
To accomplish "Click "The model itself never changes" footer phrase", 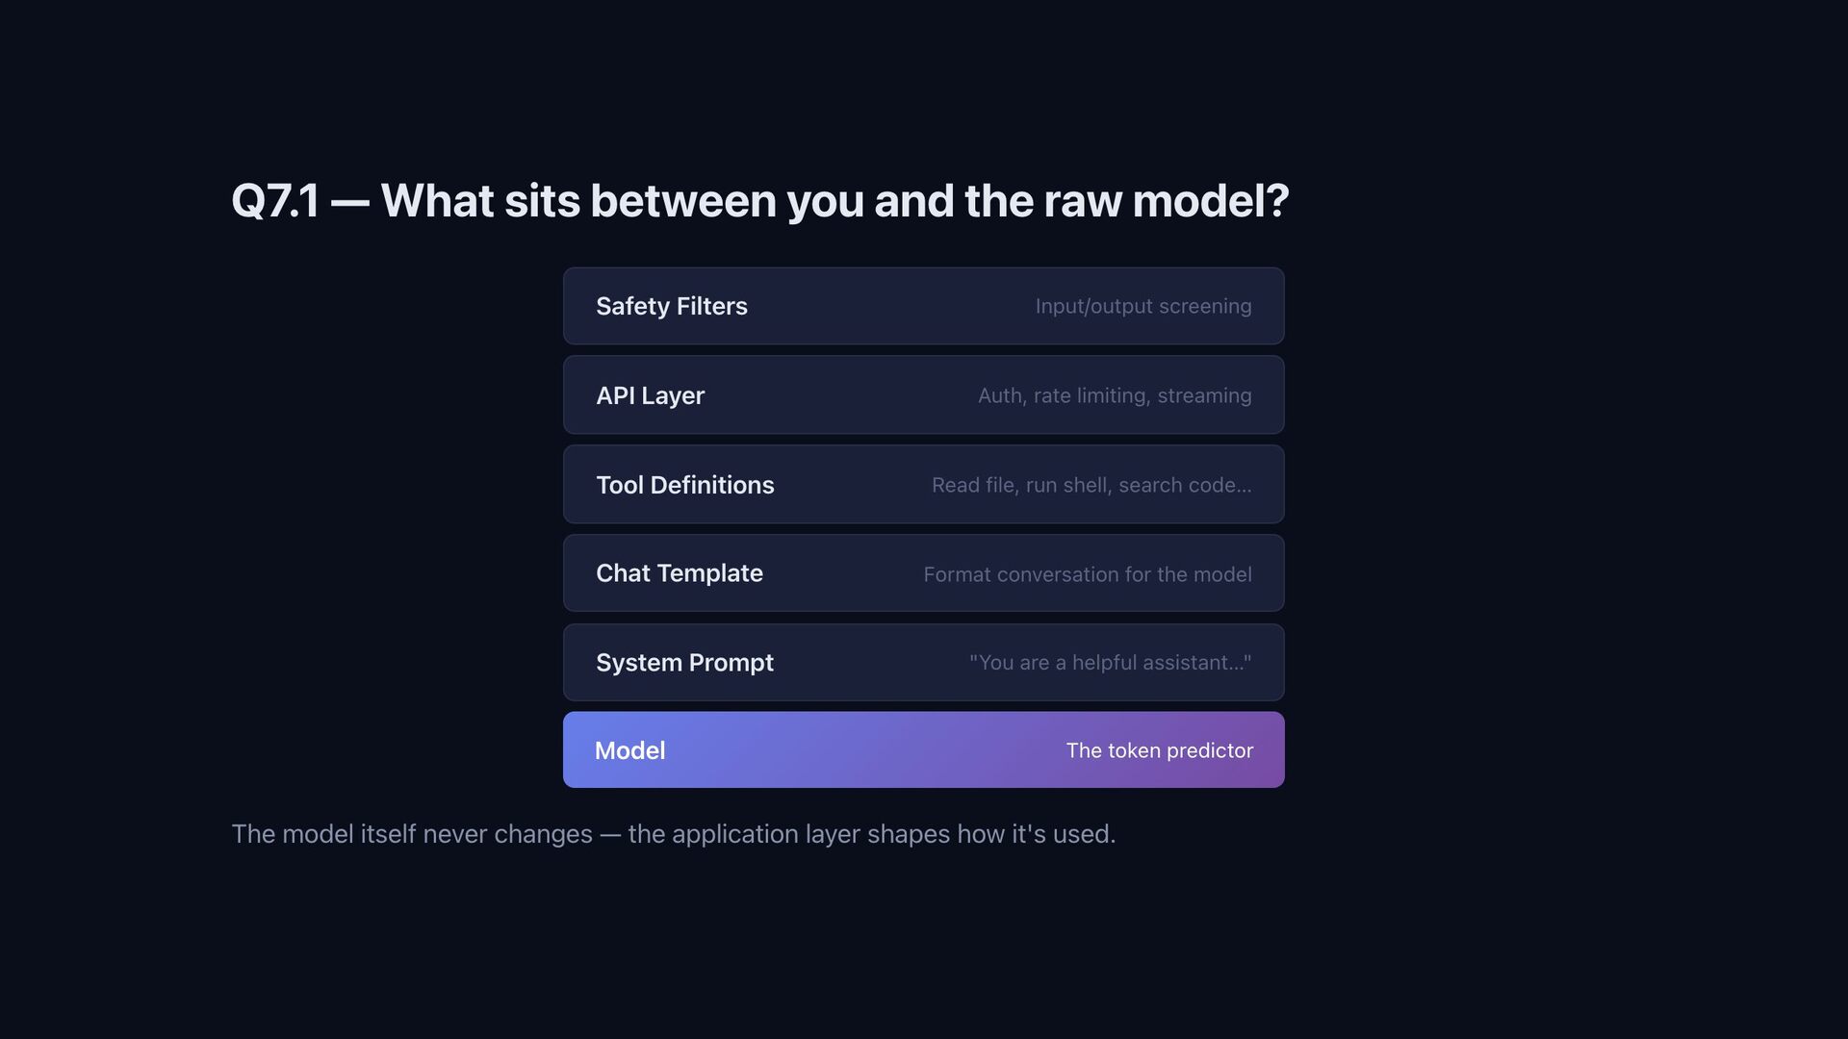I will coord(411,834).
